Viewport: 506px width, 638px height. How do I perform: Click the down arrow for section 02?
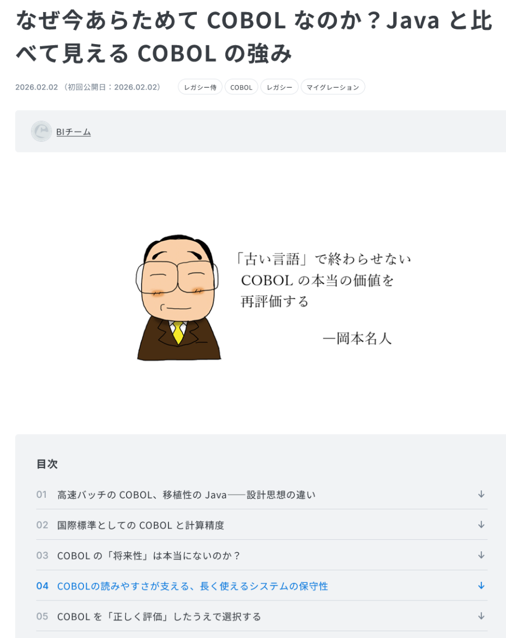click(x=481, y=525)
